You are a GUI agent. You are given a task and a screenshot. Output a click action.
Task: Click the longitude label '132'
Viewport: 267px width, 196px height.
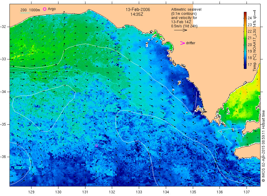[x=112, y=192]
